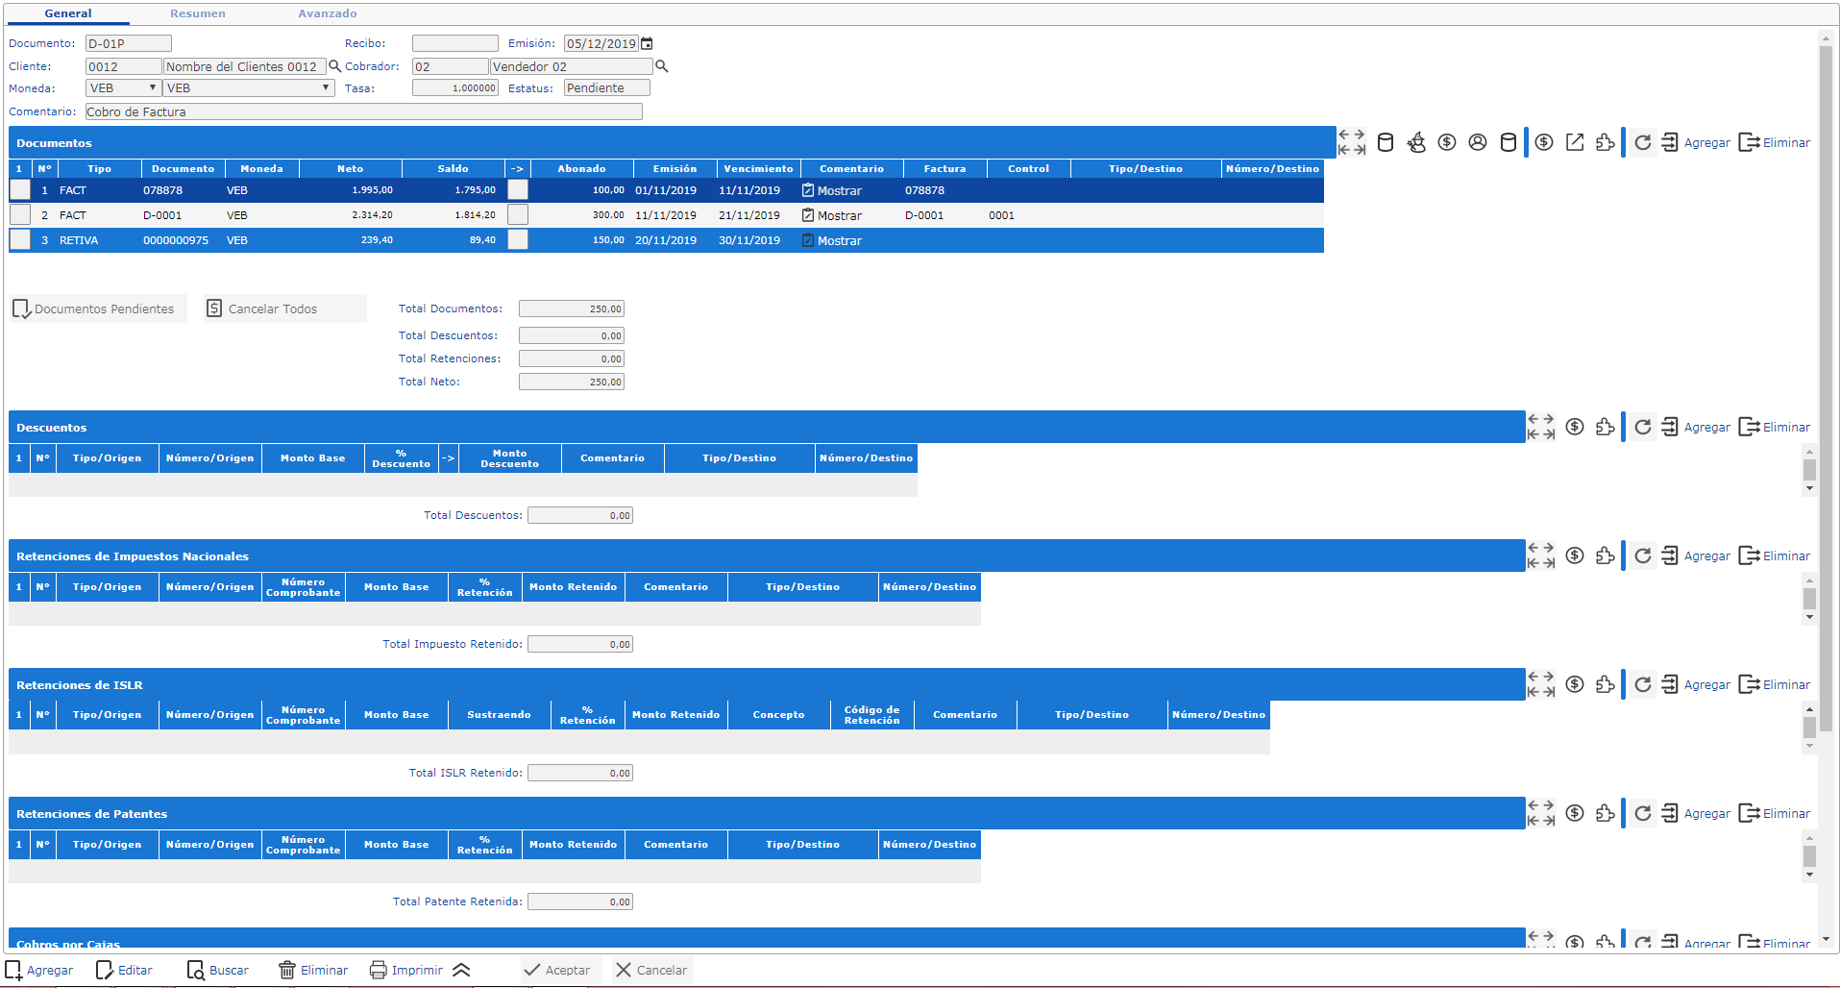The height and width of the screenshot is (988, 1840).
Task: Open the Moneda code VEB dropdown
Action: point(123,87)
